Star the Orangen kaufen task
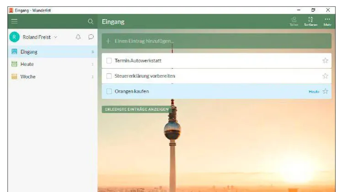343x192 pixels. (325, 91)
